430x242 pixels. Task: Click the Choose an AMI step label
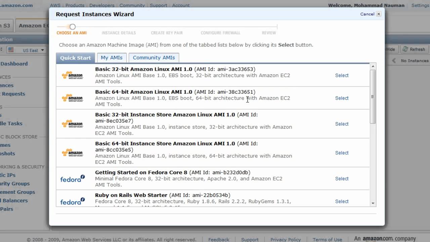click(72, 33)
